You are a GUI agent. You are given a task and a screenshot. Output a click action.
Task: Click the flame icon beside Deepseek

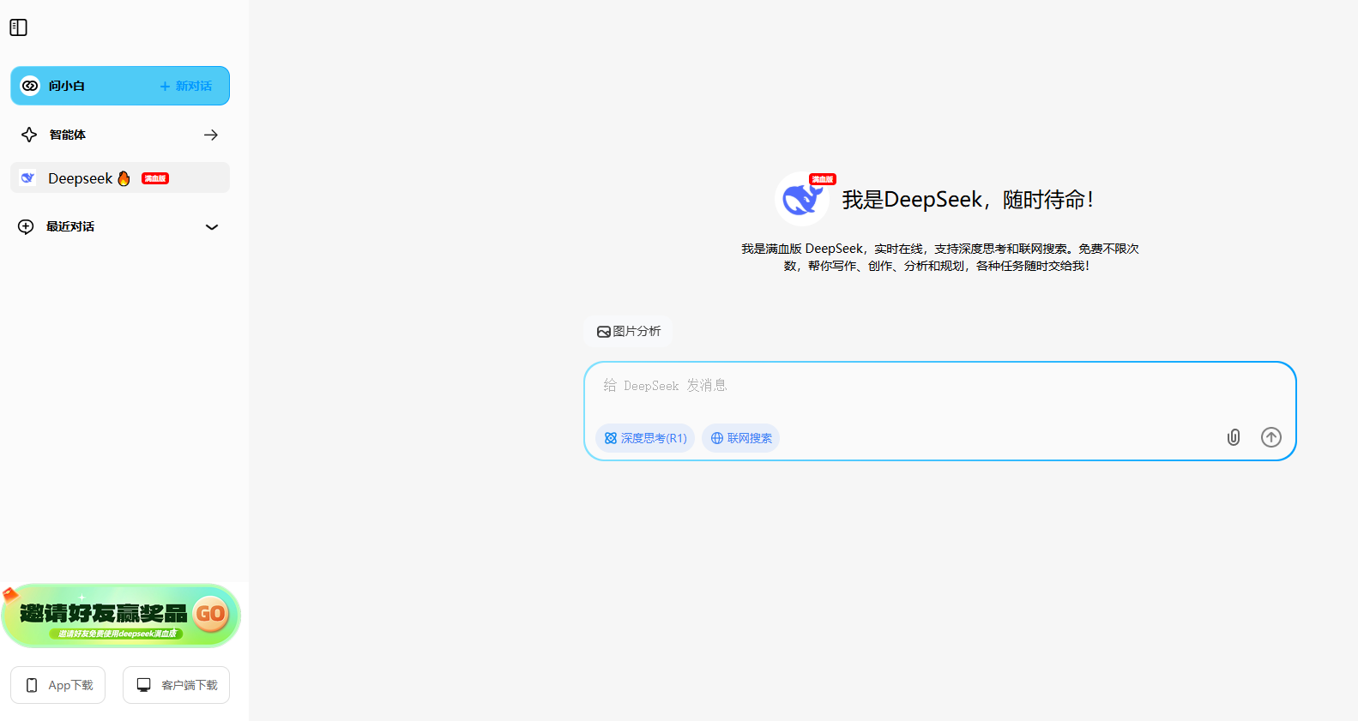pyautogui.click(x=124, y=178)
